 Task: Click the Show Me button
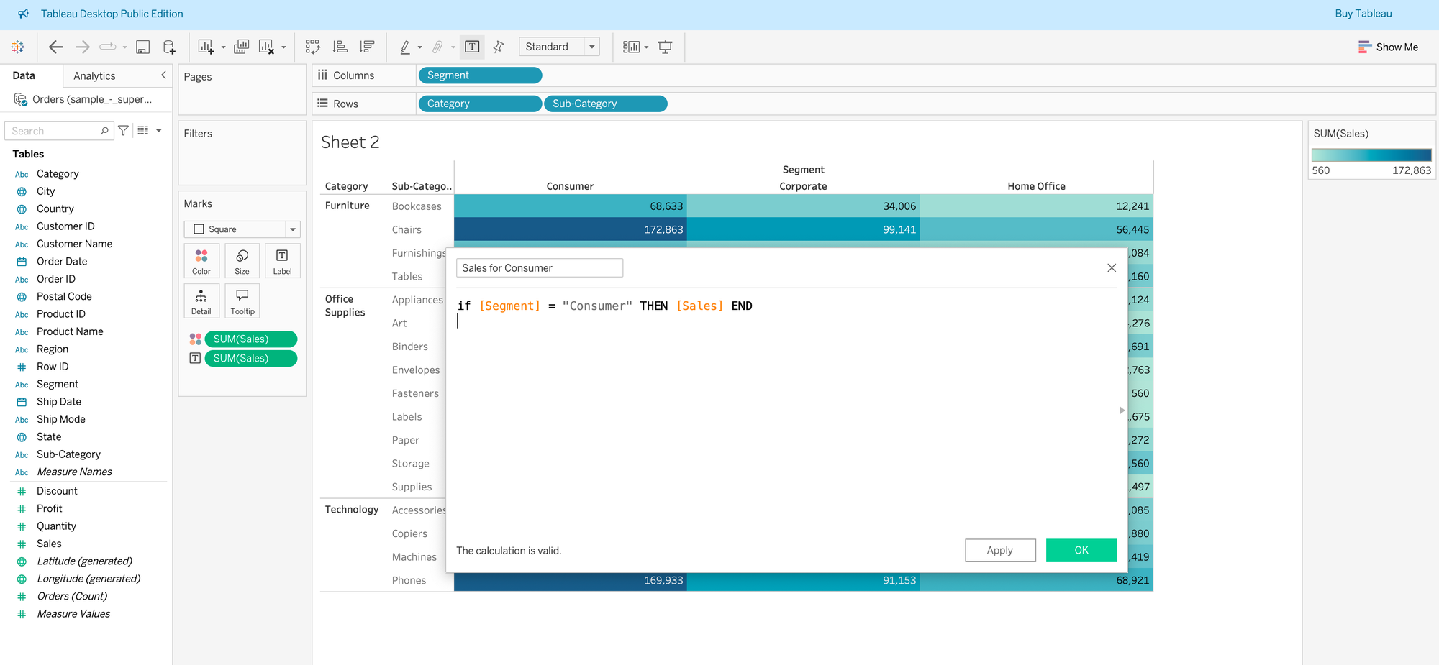pyautogui.click(x=1388, y=47)
